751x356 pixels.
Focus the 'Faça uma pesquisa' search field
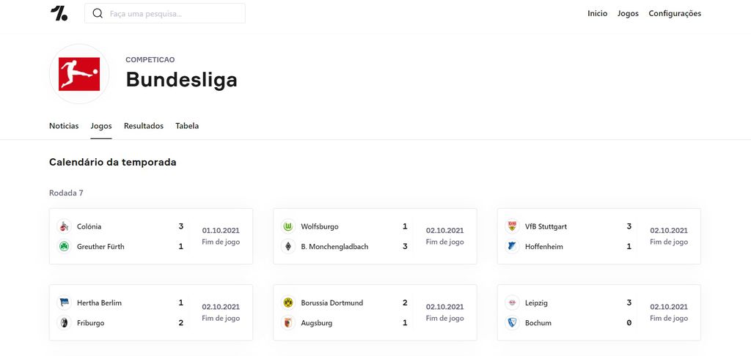pyautogui.click(x=165, y=13)
